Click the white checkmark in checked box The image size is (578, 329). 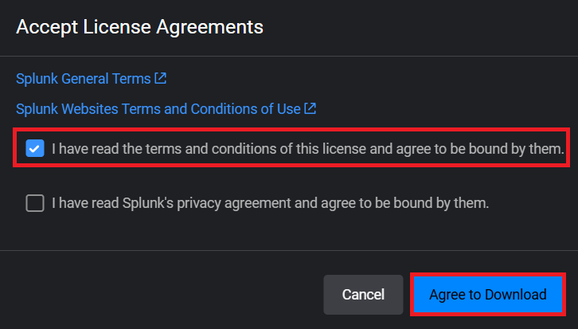pyautogui.click(x=34, y=149)
